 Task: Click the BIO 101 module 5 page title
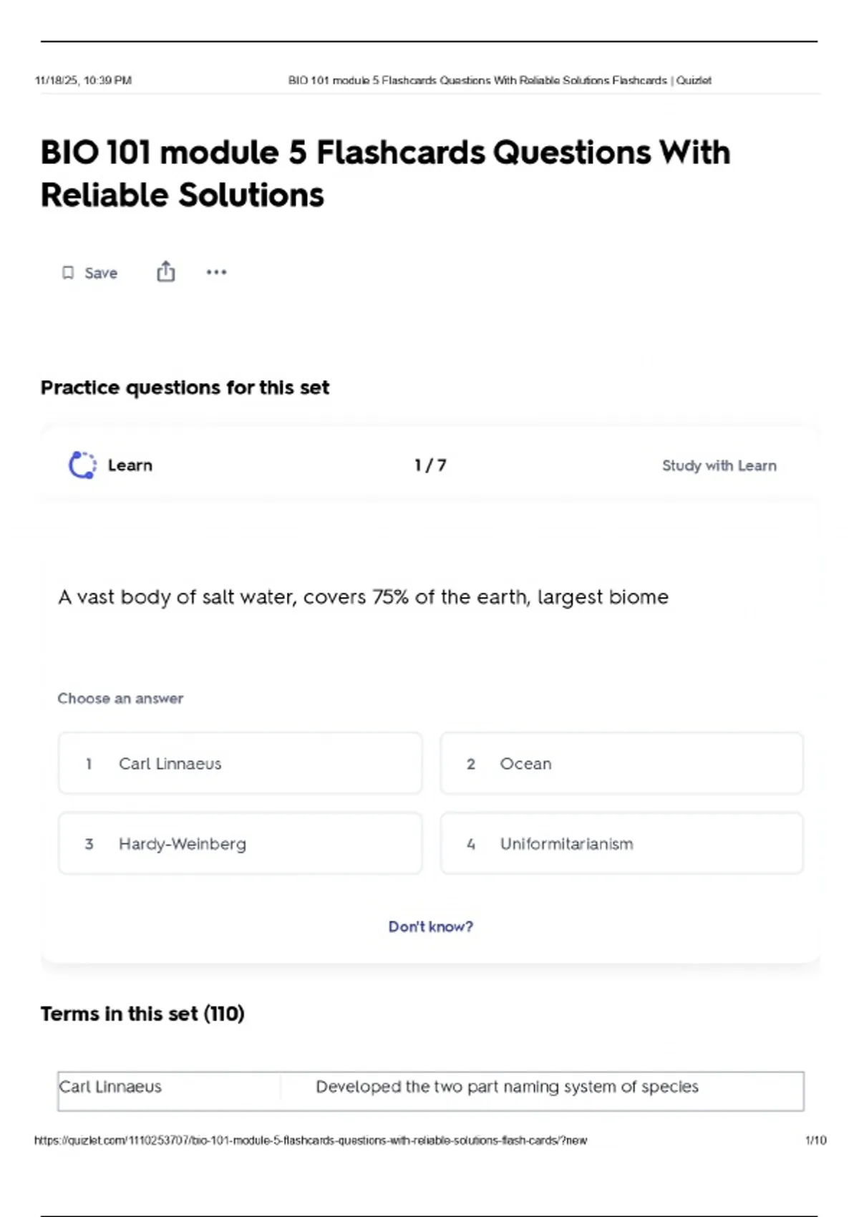385,173
